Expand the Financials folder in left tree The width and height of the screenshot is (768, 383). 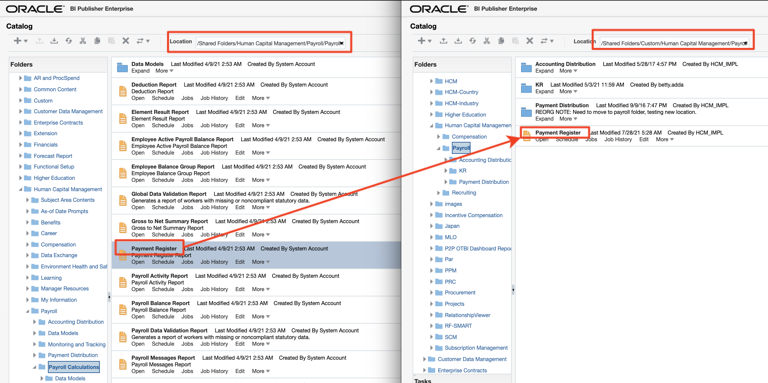click(x=21, y=145)
